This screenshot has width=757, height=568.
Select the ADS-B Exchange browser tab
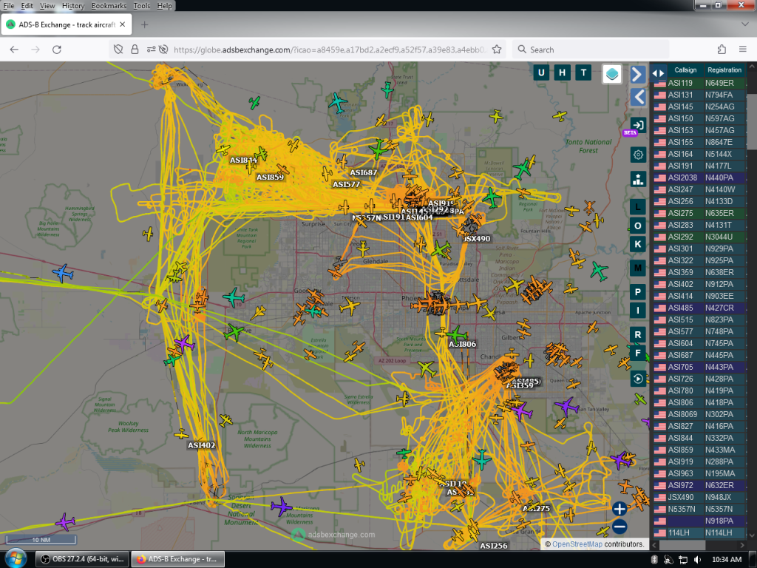click(x=66, y=24)
